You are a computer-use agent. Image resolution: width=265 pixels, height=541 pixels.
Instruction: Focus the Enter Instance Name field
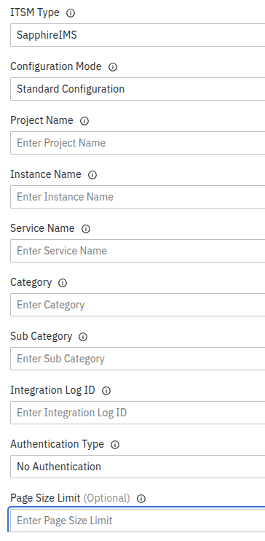(x=138, y=197)
